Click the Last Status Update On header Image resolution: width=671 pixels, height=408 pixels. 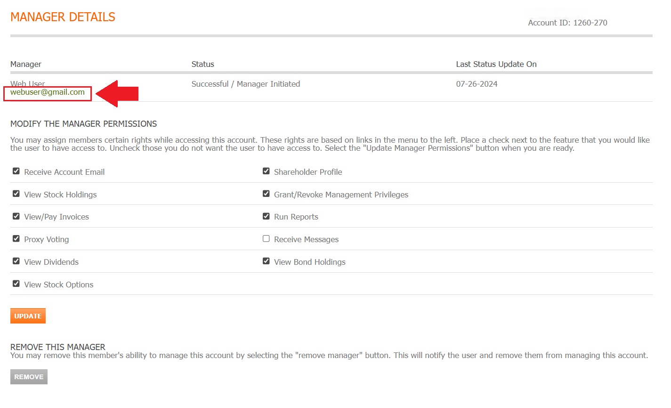(496, 64)
